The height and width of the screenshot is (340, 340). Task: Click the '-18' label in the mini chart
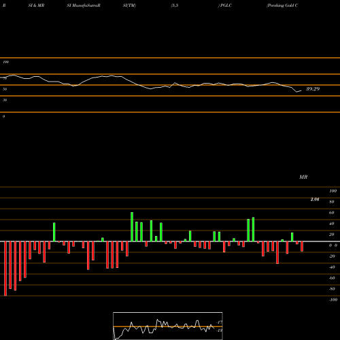point(220,330)
